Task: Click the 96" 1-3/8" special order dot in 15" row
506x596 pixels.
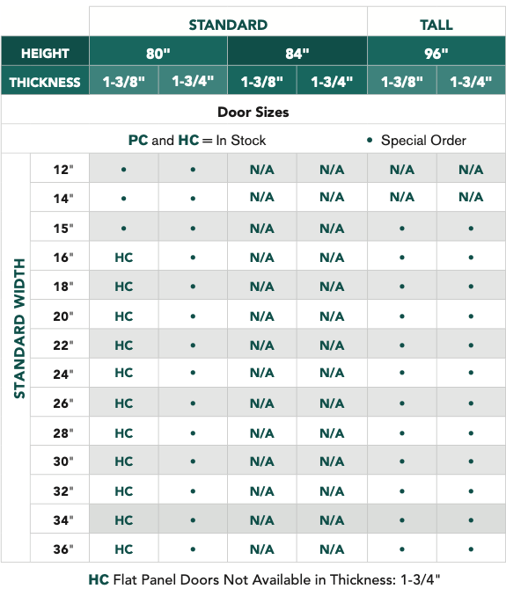Action: (402, 229)
